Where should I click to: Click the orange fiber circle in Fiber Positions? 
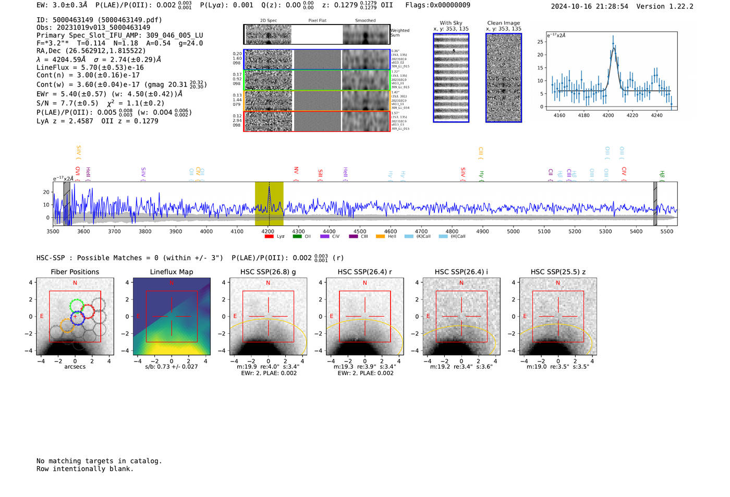click(66, 325)
